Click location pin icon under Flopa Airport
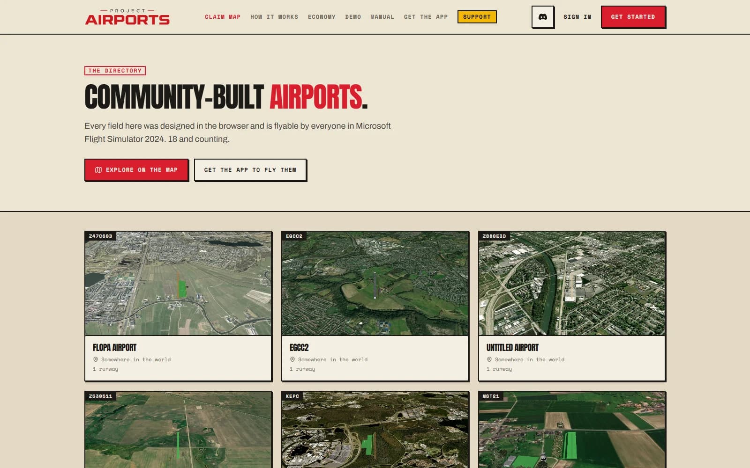 [x=96, y=359]
